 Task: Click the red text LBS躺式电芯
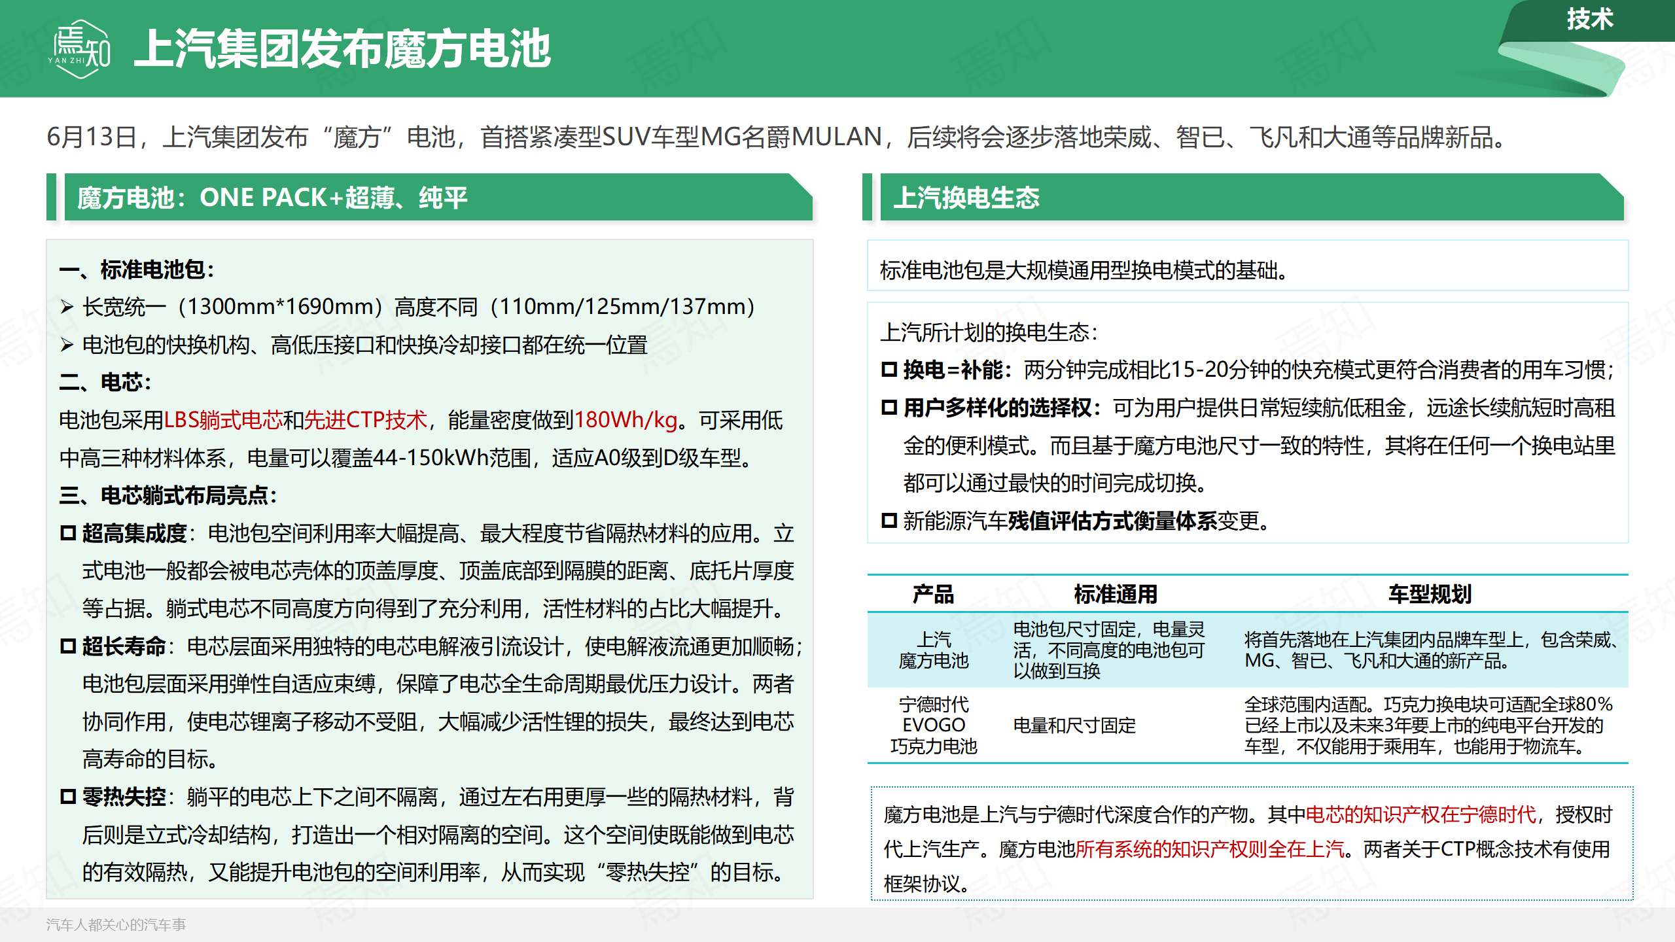pyautogui.click(x=223, y=420)
